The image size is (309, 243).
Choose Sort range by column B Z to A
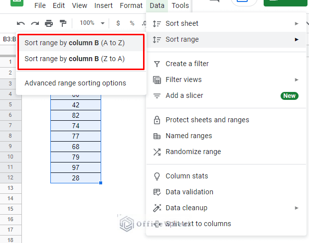81,59
